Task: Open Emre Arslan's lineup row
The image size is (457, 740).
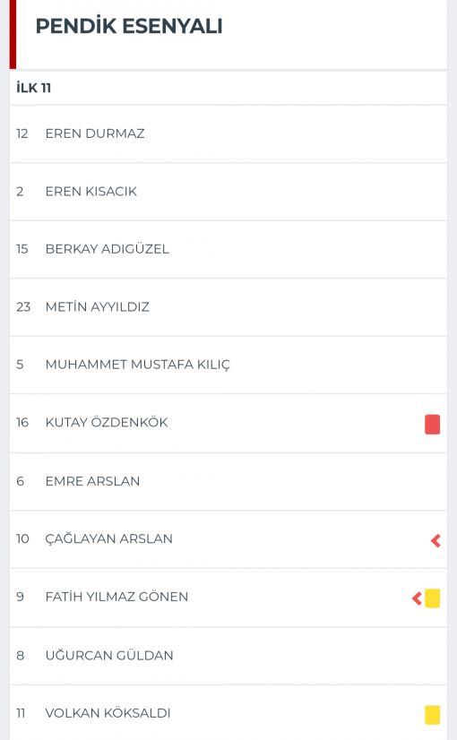Action: (228, 481)
